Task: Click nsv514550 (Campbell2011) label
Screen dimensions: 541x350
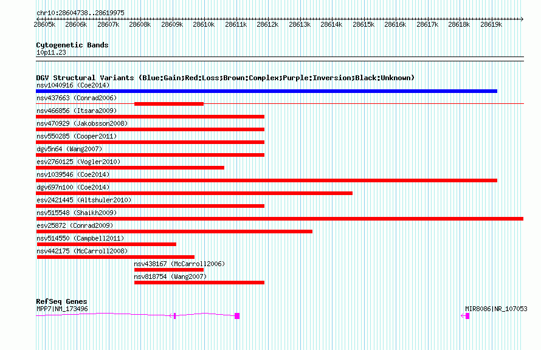Action: click(x=80, y=238)
